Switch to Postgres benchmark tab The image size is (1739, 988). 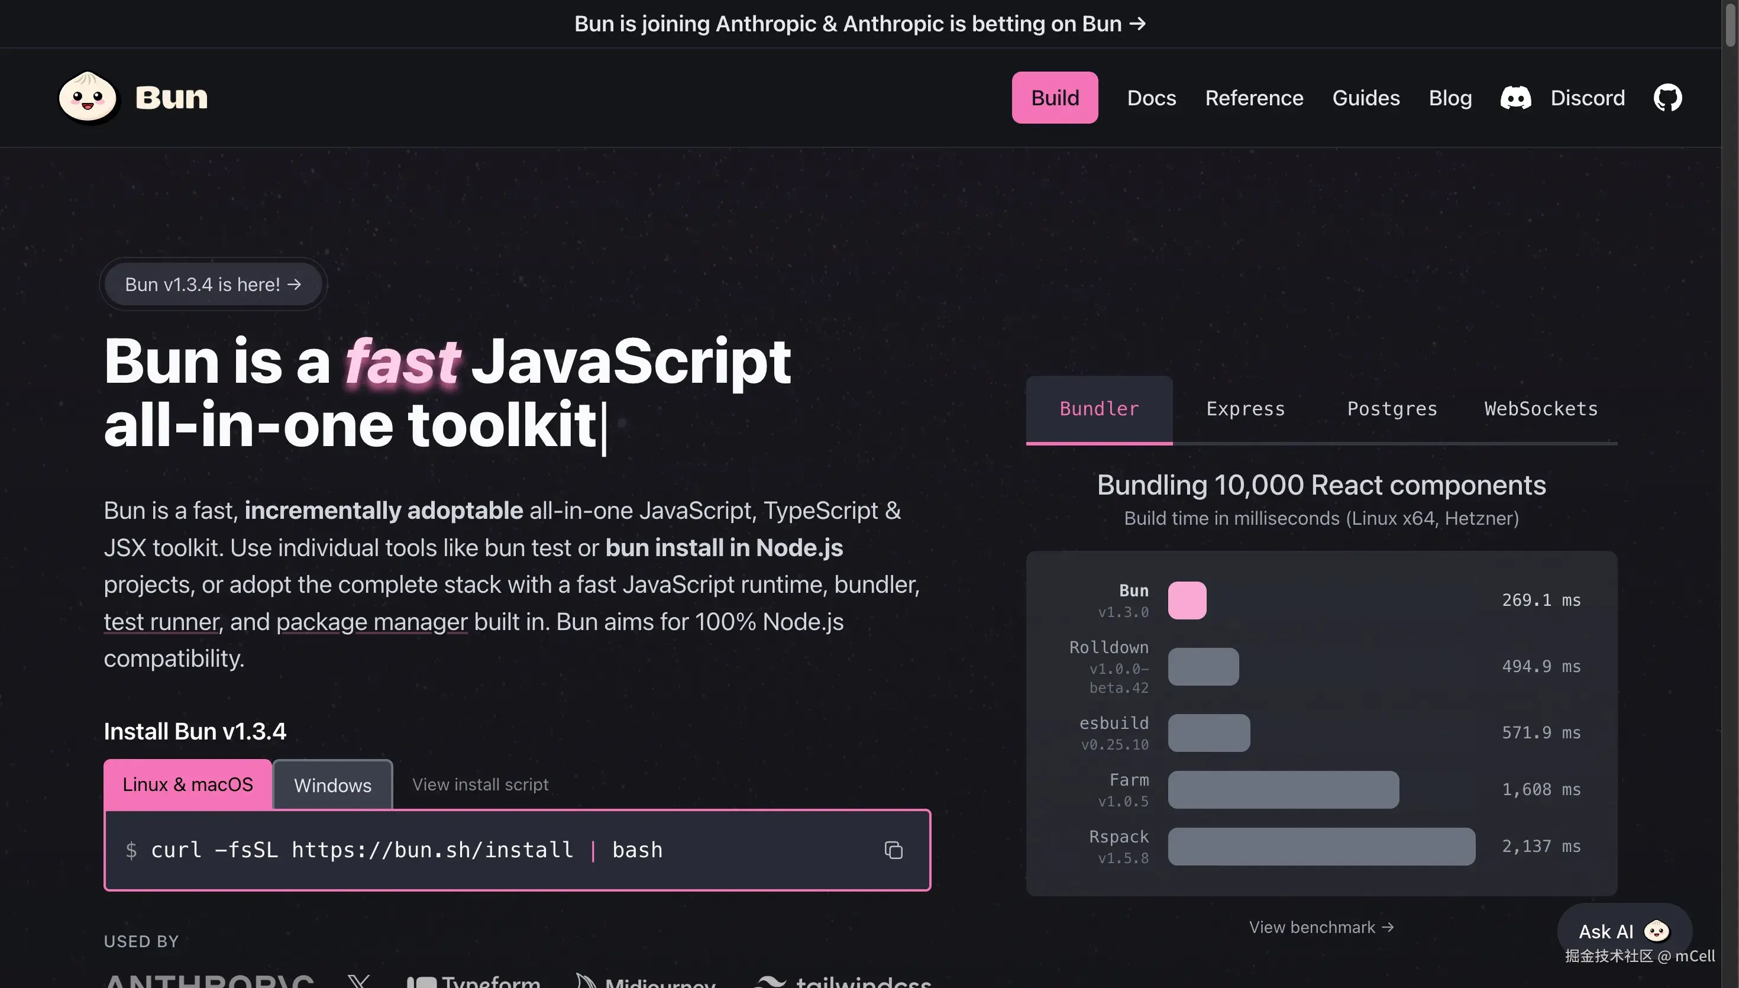tap(1392, 408)
